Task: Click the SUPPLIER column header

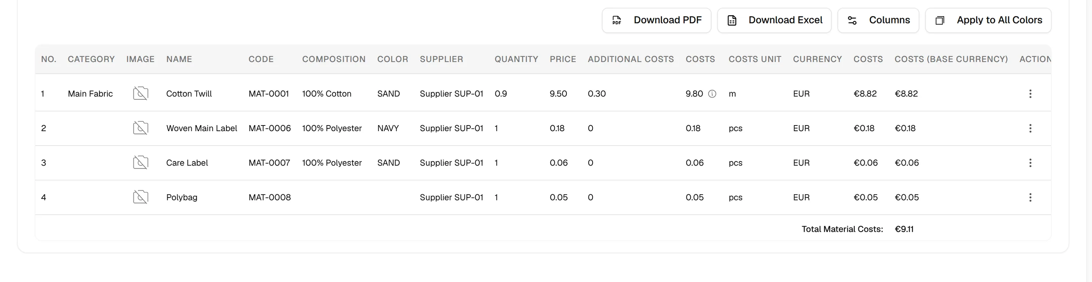Action: pyautogui.click(x=441, y=59)
